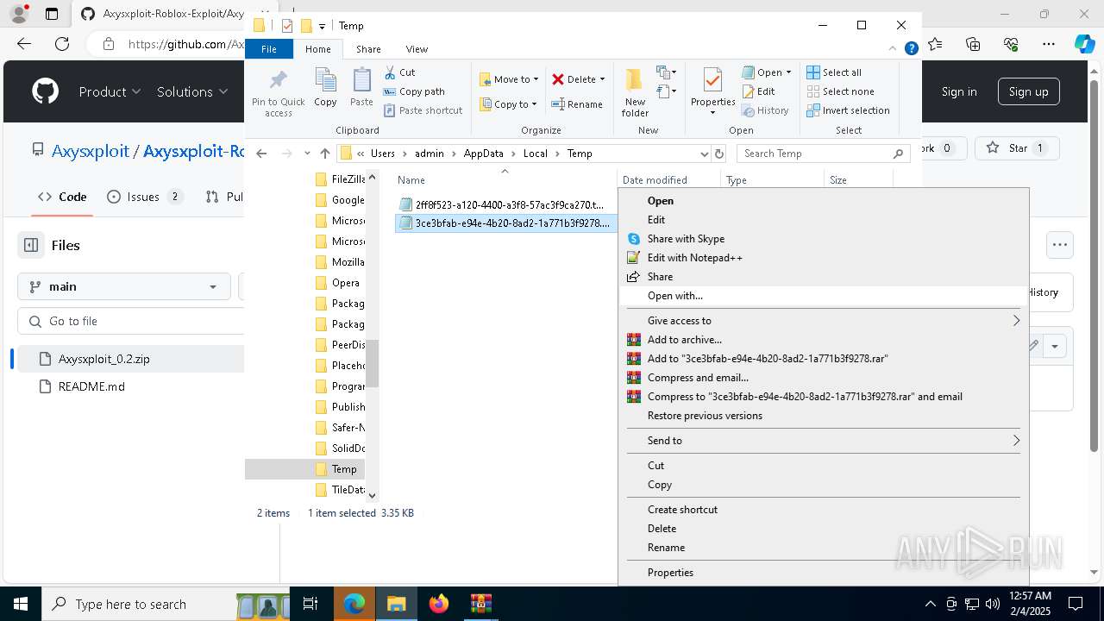Open README.md in GitHub file list
The height and width of the screenshot is (621, 1104).
pos(91,386)
